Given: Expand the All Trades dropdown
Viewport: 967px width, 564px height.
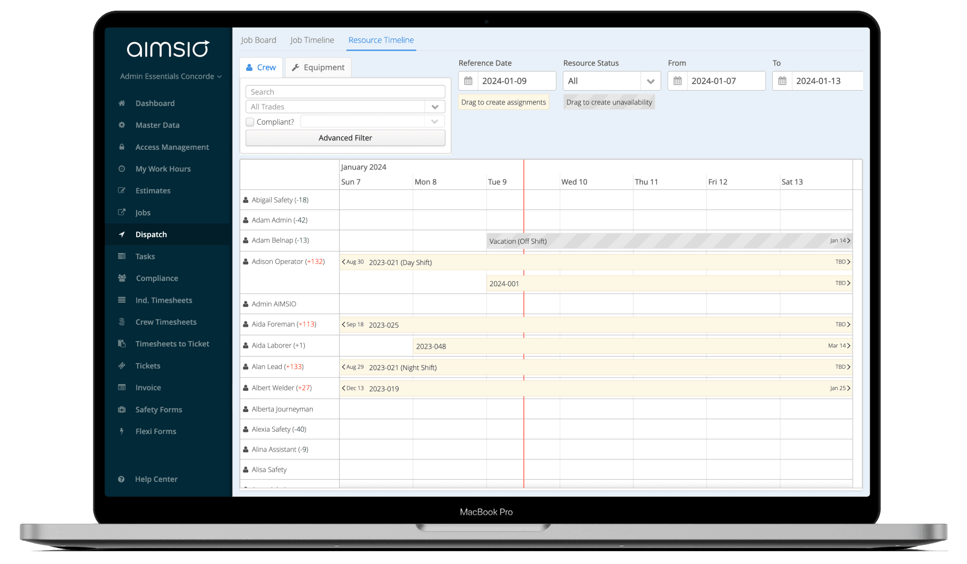Looking at the screenshot, I should [434, 107].
